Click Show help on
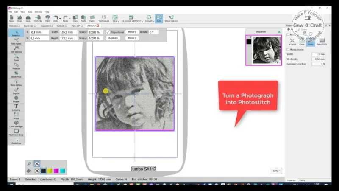This screenshot has height=191, width=339. pyautogui.click(x=171, y=19)
